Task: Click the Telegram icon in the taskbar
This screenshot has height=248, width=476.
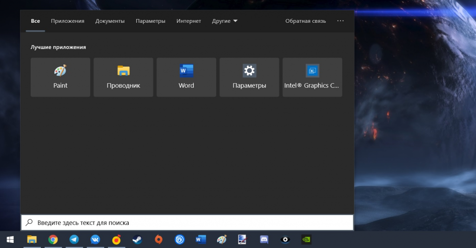Action: pyautogui.click(x=74, y=240)
